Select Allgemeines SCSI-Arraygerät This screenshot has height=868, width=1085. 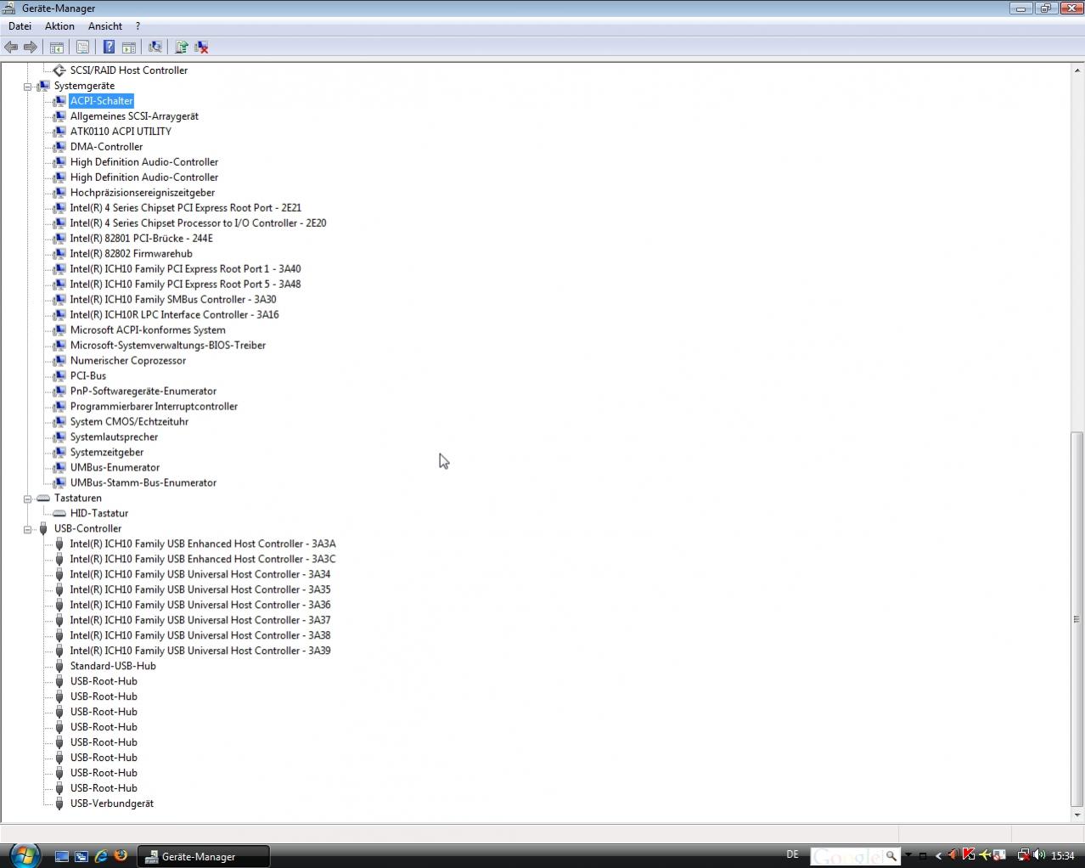134,116
